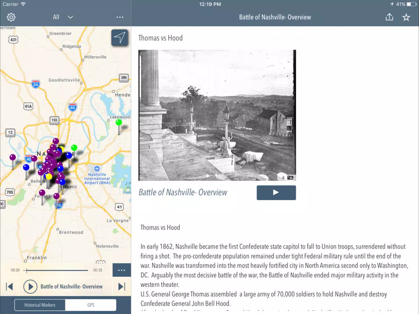This screenshot has width=419, height=314.
Task: Tap the Millersville label on map
Action: [x=95, y=57]
